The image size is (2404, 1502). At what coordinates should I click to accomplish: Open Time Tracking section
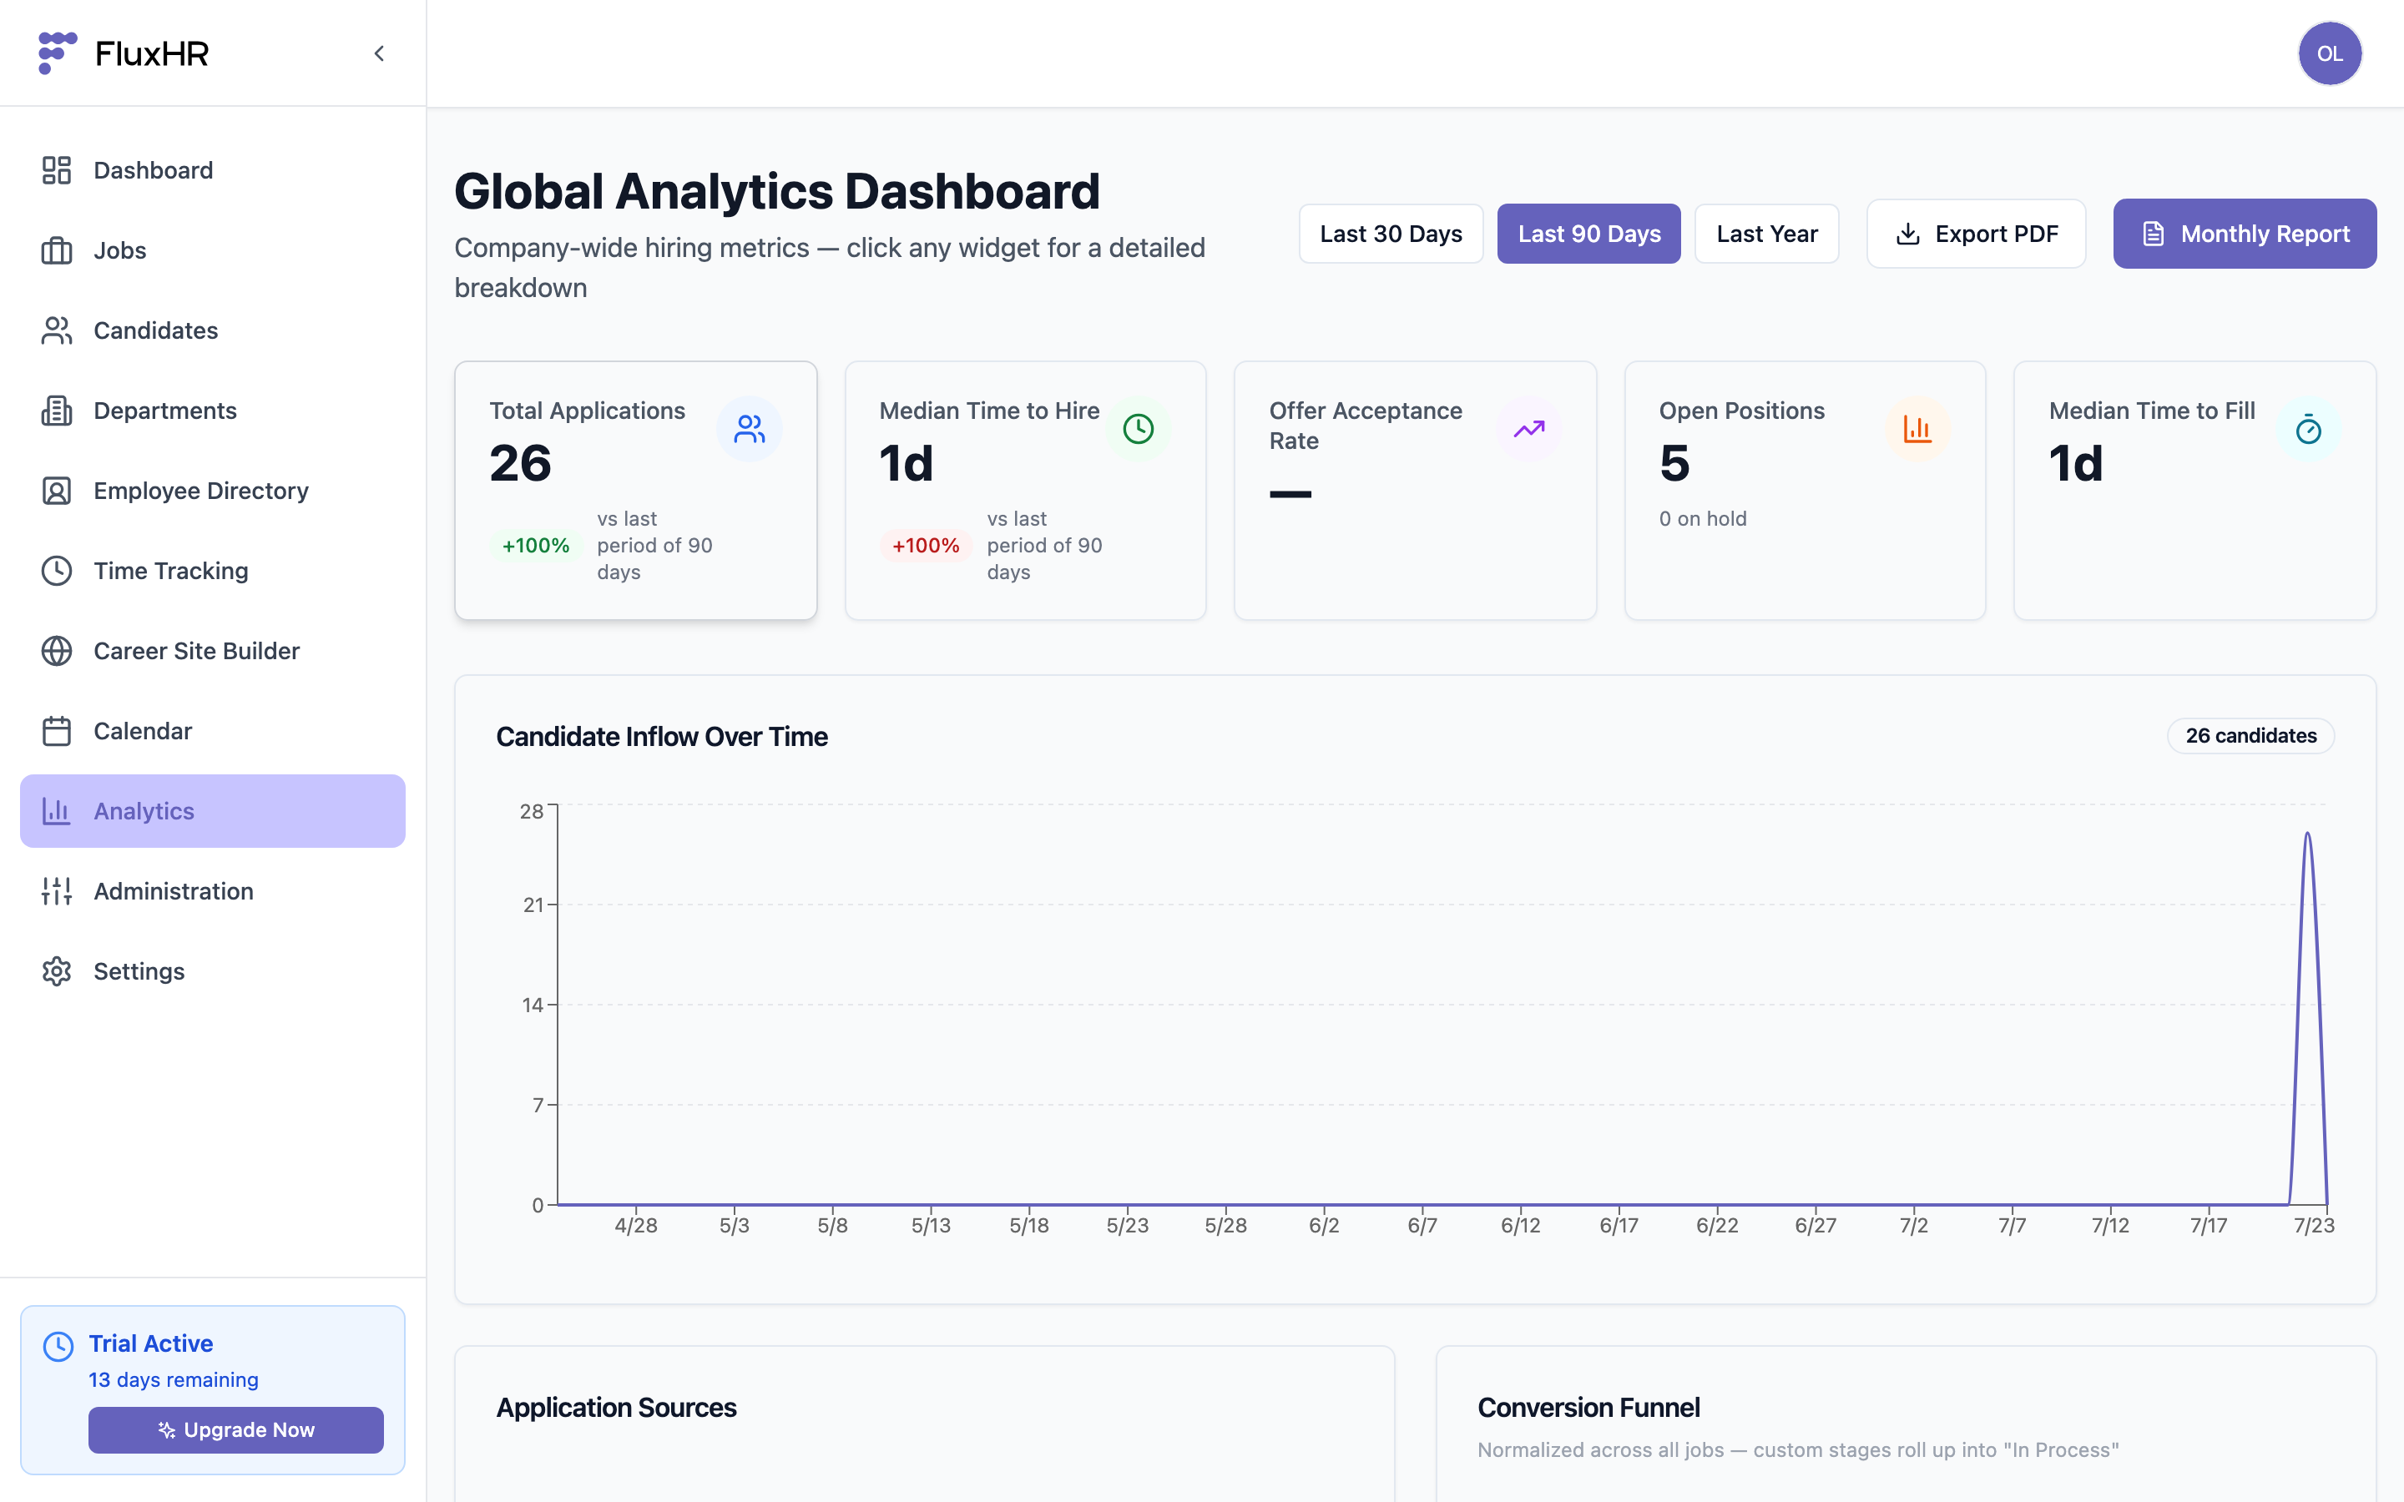(213, 572)
